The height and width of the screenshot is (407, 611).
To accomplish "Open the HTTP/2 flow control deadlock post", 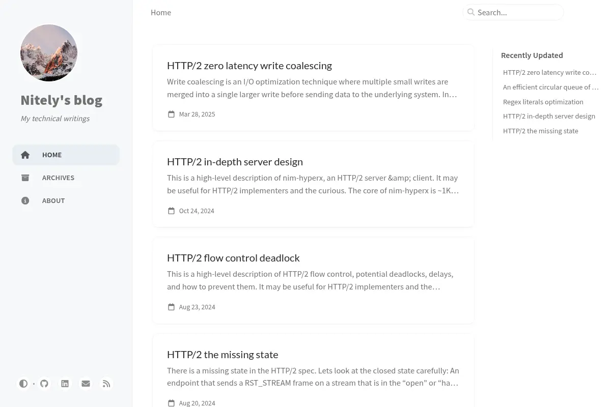I will coord(233,257).
